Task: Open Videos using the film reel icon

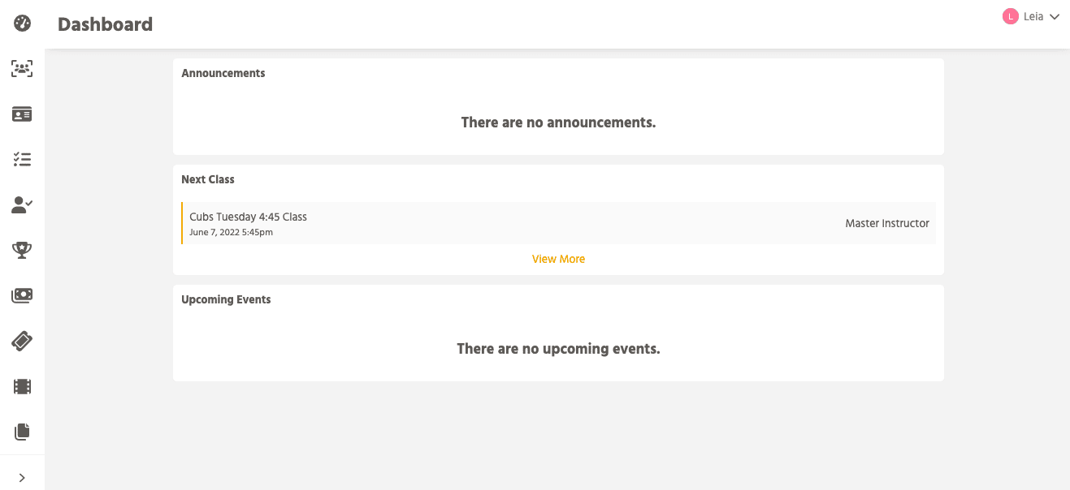Action: [x=22, y=386]
